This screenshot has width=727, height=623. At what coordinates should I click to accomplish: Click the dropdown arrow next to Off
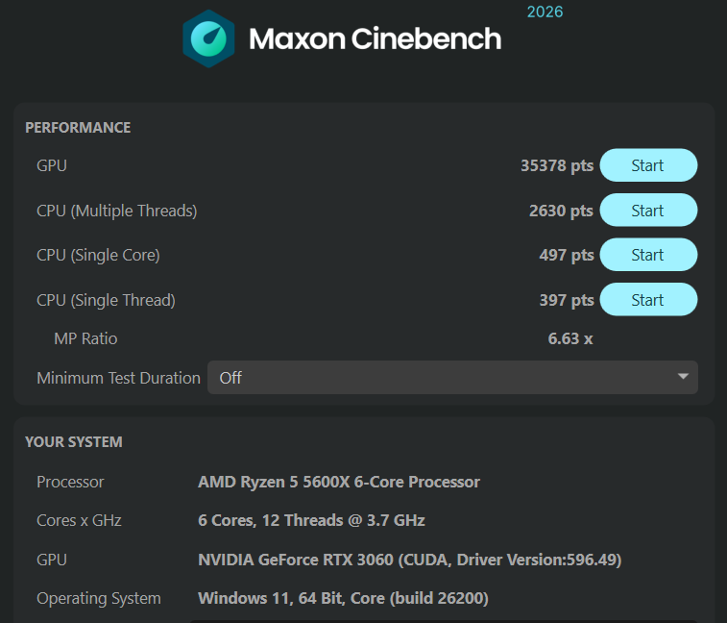(683, 377)
